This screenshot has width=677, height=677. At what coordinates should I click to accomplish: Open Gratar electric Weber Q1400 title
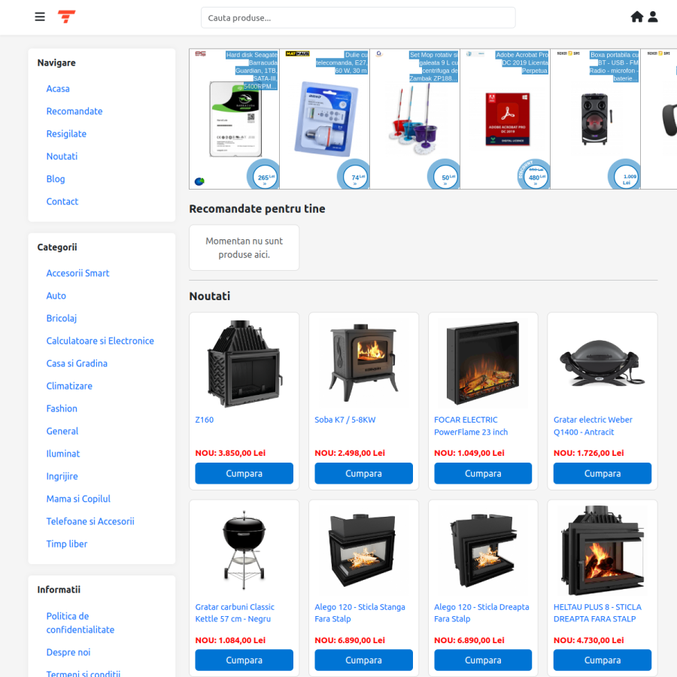pyautogui.click(x=593, y=426)
